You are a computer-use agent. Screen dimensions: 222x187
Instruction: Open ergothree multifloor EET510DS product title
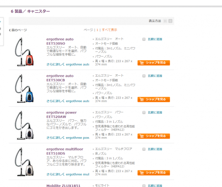(65, 151)
